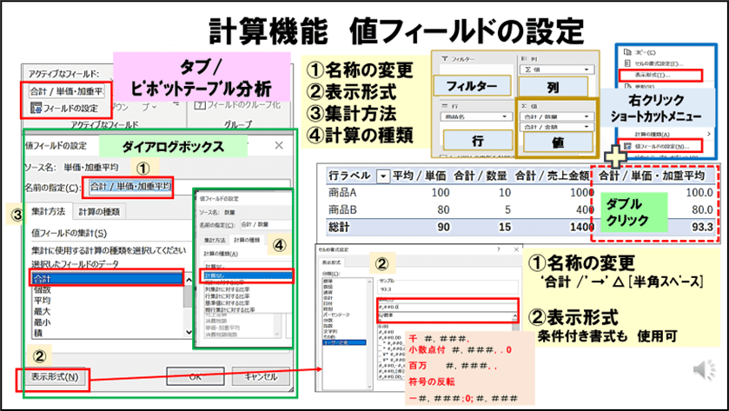The image size is (729, 411).
Task: Click the フィールドの設定 button in ribbon
Action: [64, 109]
